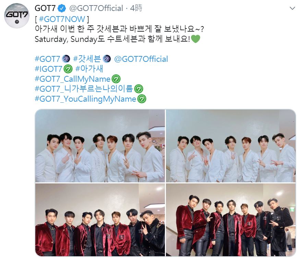301x260 pixels.
Task: Open the #갓세븐 hashtag
Action: pyautogui.click(x=87, y=59)
